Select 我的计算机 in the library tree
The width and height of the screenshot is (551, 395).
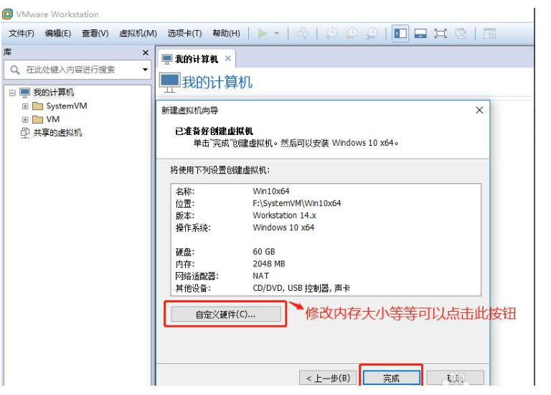click(53, 93)
